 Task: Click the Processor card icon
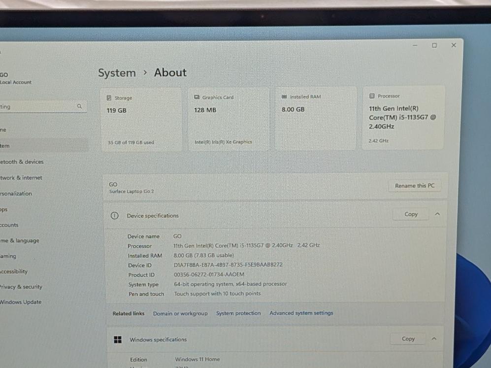pos(372,96)
